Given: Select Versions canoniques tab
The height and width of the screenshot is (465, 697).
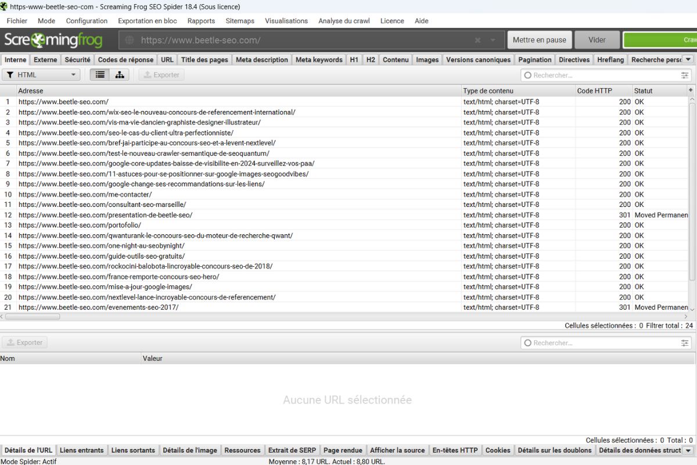Looking at the screenshot, I should point(479,59).
